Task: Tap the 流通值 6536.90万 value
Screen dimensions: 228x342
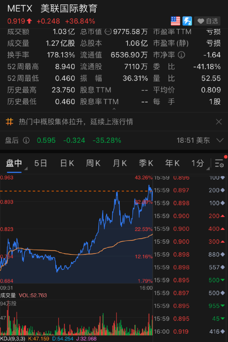Action: [129, 55]
